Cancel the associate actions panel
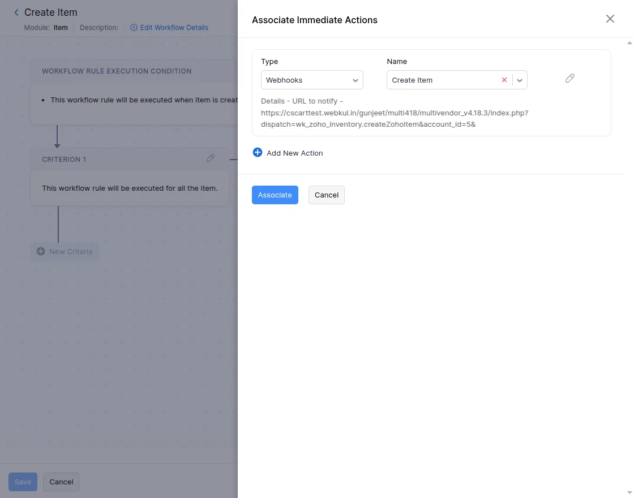Viewport: 634px width, 498px height. pyautogui.click(x=327, y=195)
